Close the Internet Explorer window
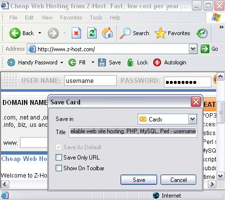Screen dimensions: 225x200 (x=219, y=6)
